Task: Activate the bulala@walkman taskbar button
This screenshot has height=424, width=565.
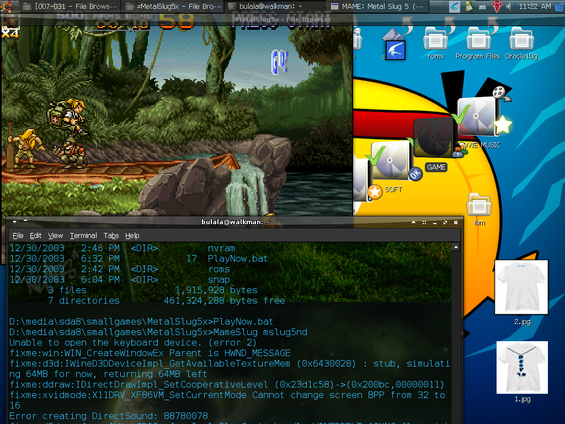Action: pos(276,6)
